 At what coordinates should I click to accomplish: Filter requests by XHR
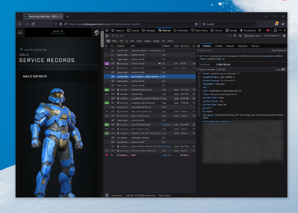tap(132, 41)
